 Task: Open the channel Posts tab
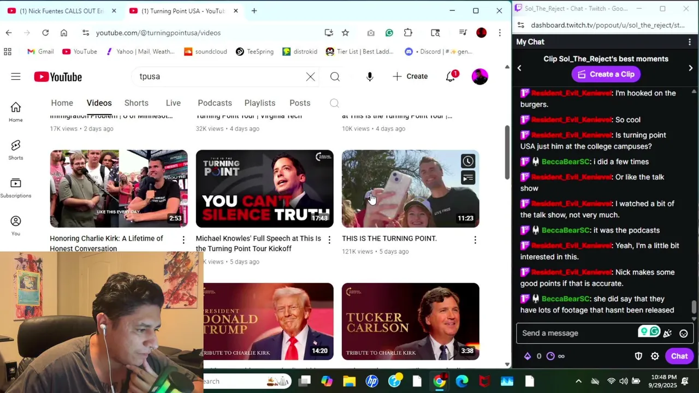(300, 103)
